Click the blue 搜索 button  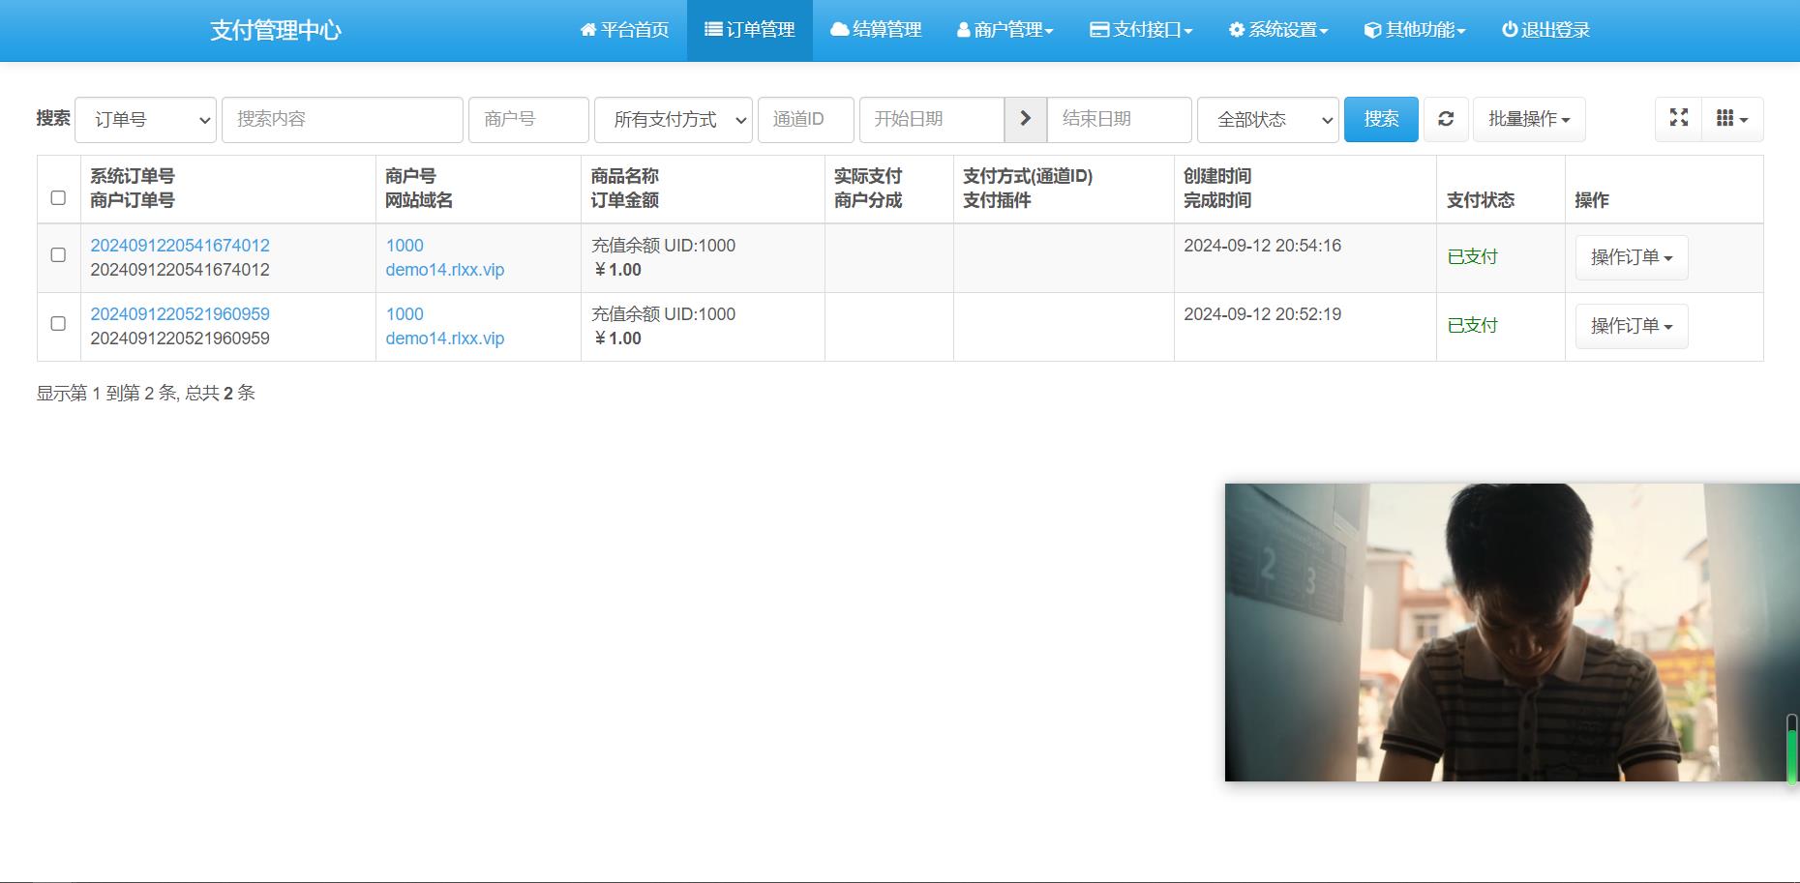(1381, 119)
